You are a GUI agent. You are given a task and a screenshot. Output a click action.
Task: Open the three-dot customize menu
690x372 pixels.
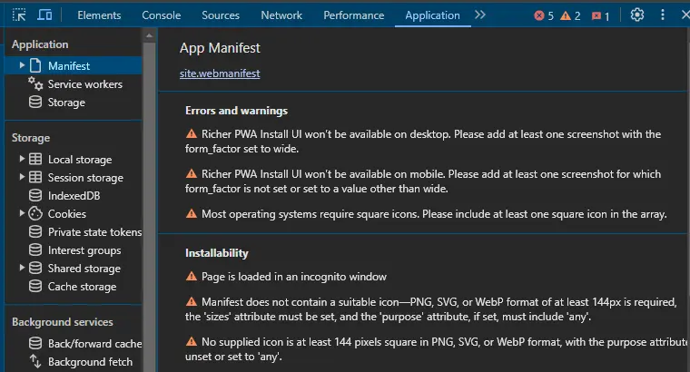click(x=662, y=15)
